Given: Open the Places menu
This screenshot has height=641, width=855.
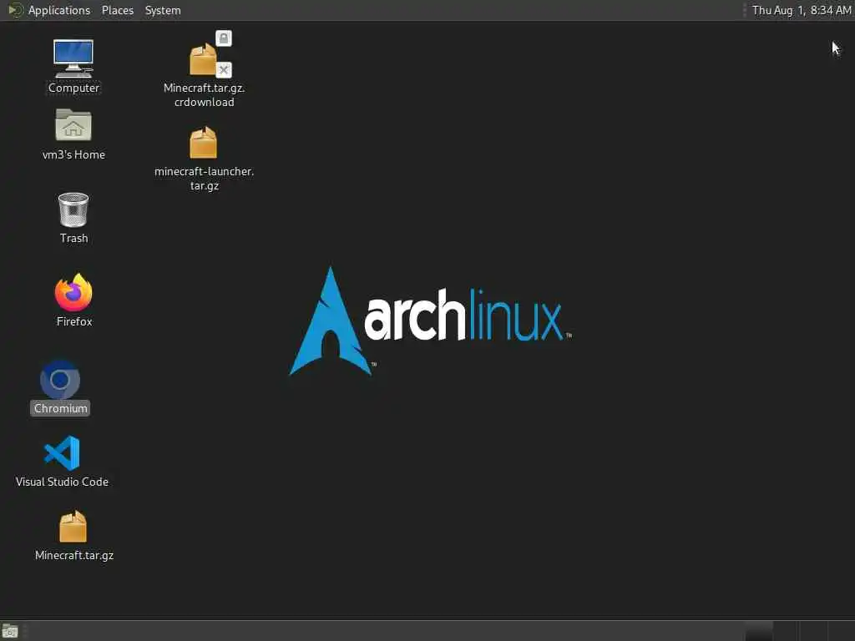Looking at the screenshot, I should (117, 10).
